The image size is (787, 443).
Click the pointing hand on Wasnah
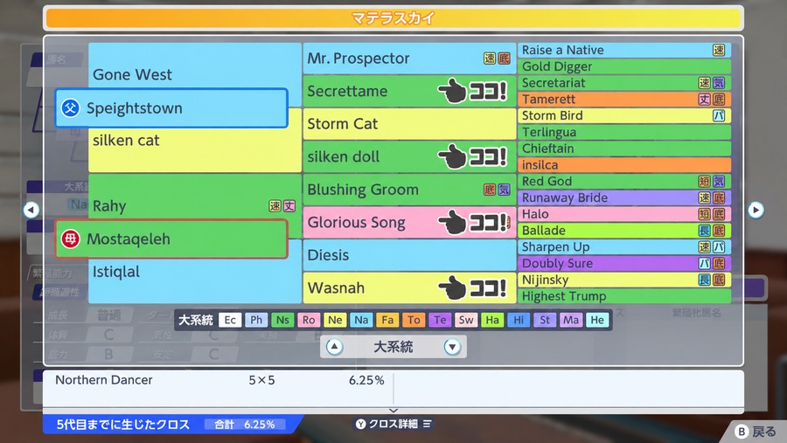452,287
